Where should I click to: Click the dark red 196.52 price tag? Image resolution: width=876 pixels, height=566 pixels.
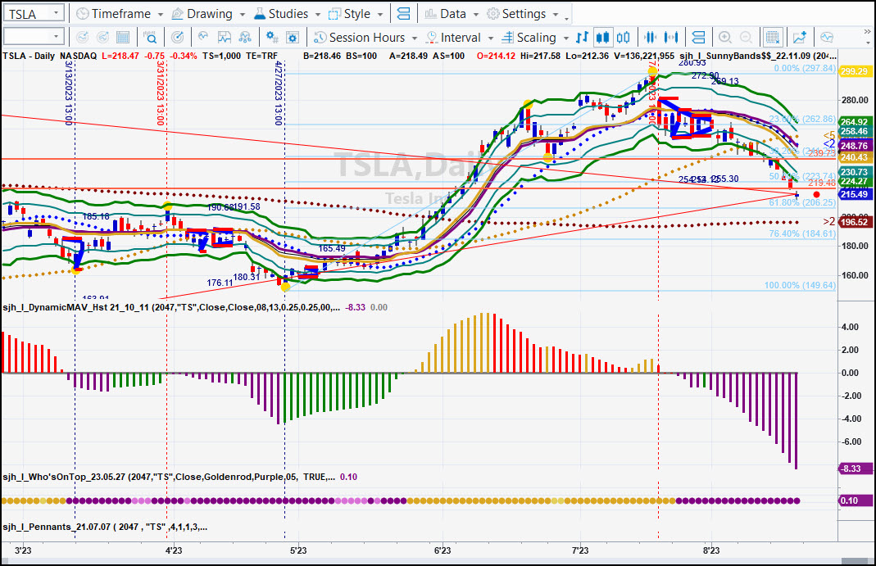coord(855,222)
